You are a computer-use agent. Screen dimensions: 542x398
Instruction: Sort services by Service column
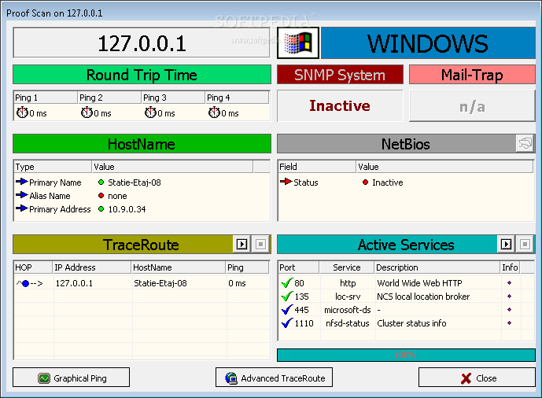(347, 267)
